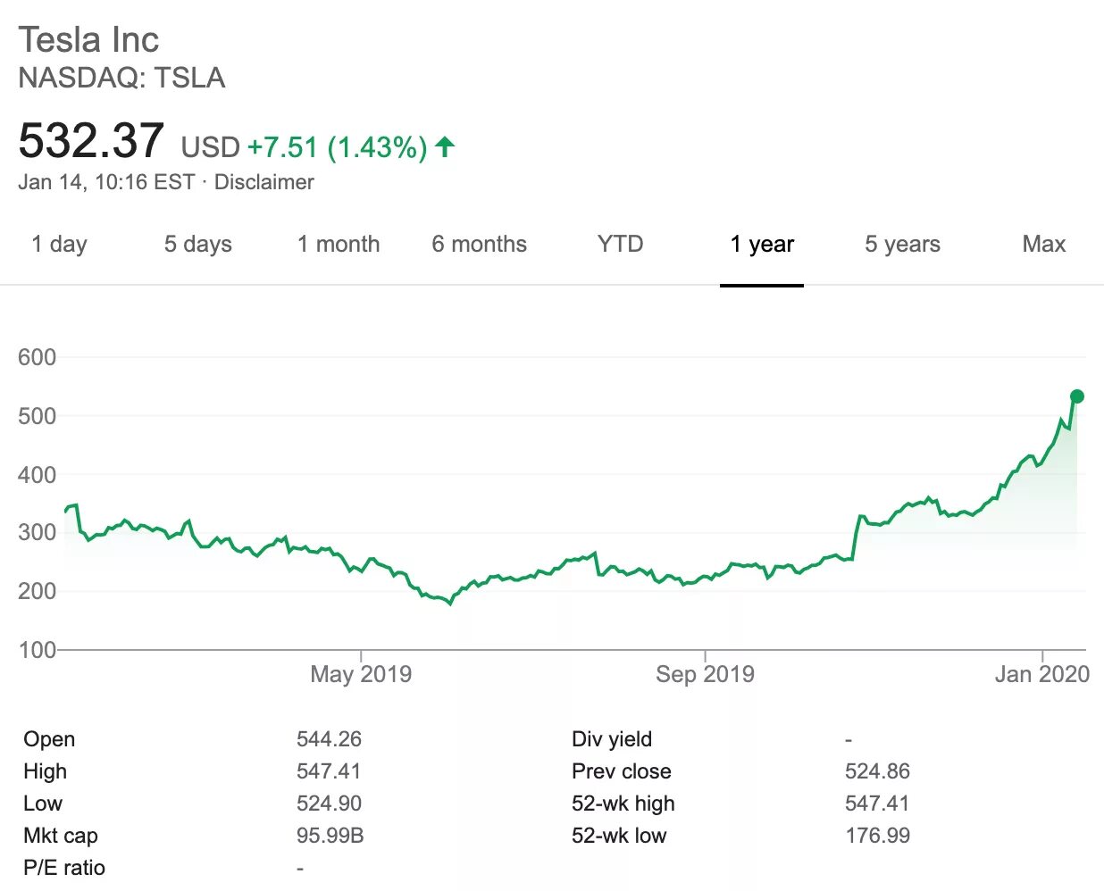Select the YTD tab
This screenshot has height=891, width=1104.
pos(620,244)
